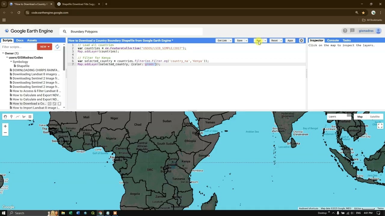The height and width of the screenshot is (216, 385).
Task: Open the Windows Start menu
Action: [x=4, y=213]
